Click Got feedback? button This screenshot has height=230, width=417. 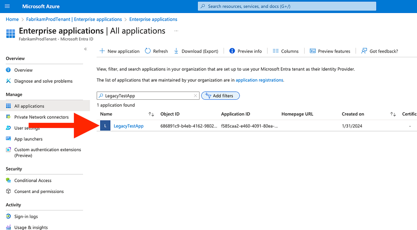click(x=380, y=51)
